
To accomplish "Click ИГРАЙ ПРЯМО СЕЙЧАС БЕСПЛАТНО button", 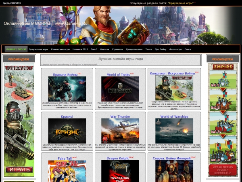I will pos(223,170).
